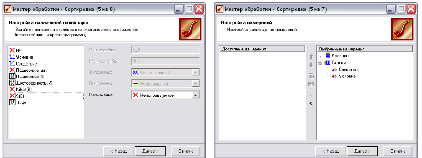422x158 pixels.
Task: Click Далее in the cube fields window
Action: pos(150,151)
